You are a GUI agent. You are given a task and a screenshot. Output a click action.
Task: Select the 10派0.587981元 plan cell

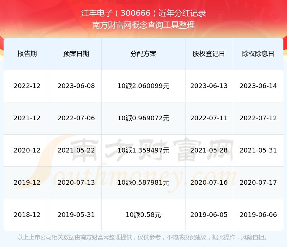pos(143,182)
